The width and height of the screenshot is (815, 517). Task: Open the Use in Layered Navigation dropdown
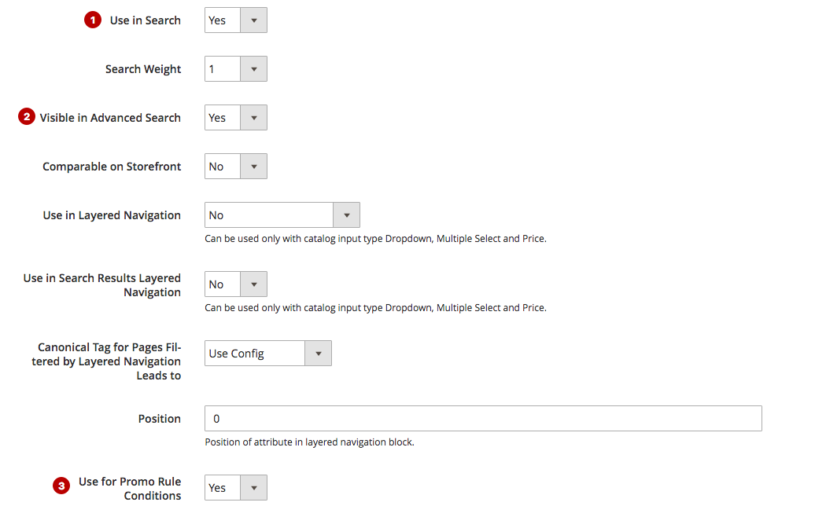click(x=282, y=215)
